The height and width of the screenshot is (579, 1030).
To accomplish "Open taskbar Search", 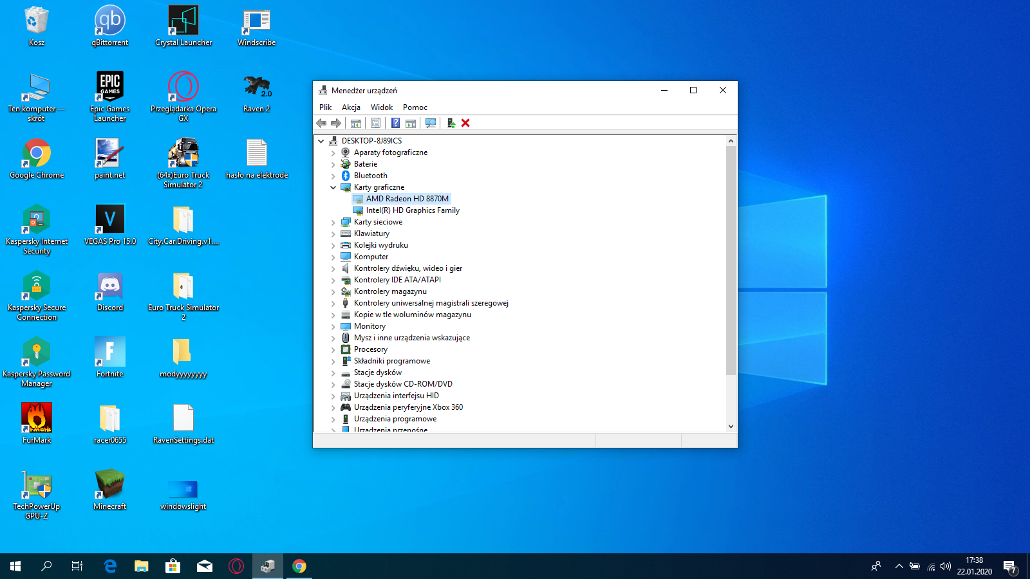I will click(46, 566).
